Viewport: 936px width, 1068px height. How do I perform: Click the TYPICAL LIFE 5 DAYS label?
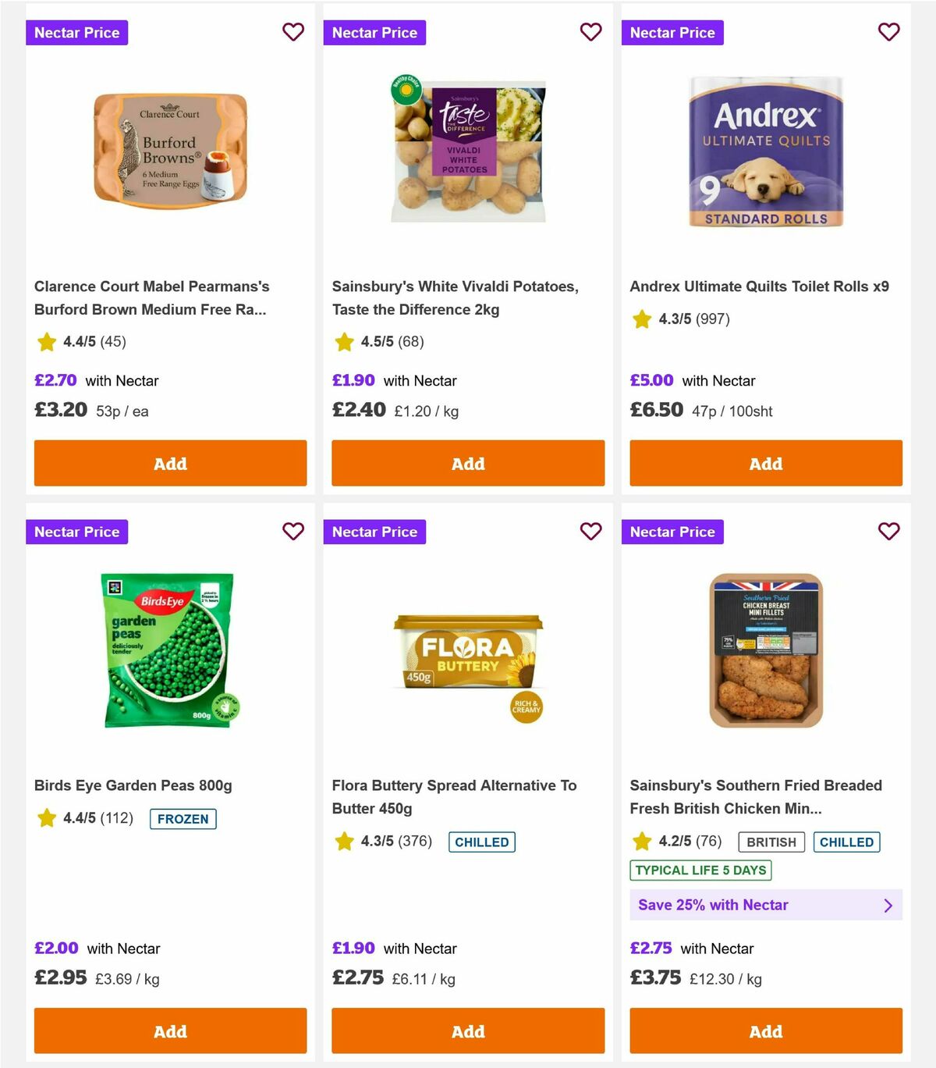(700, 870)
